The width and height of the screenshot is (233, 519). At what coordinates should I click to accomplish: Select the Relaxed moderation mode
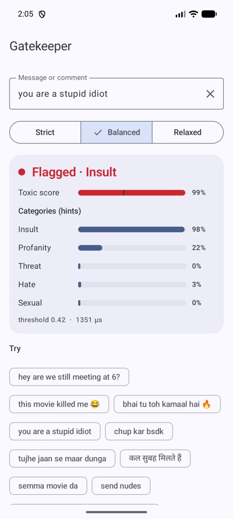tap(188, 133)
